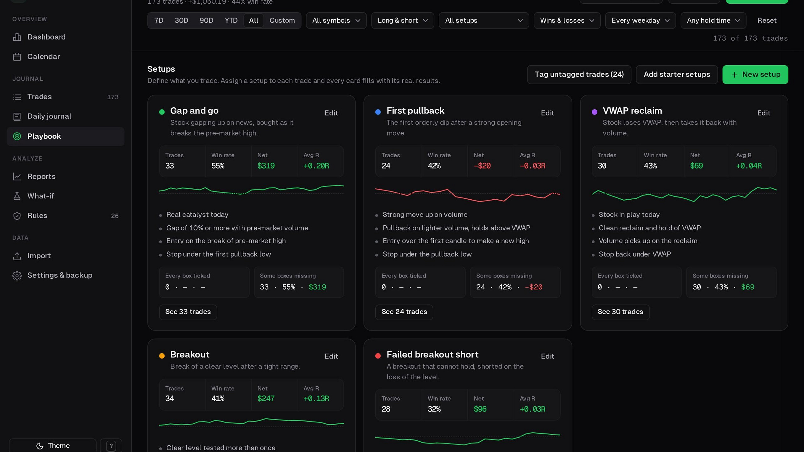Click the green dot beside Gap and go
The width and height of the screenshot is (804, 452).
tap(162, 112)
